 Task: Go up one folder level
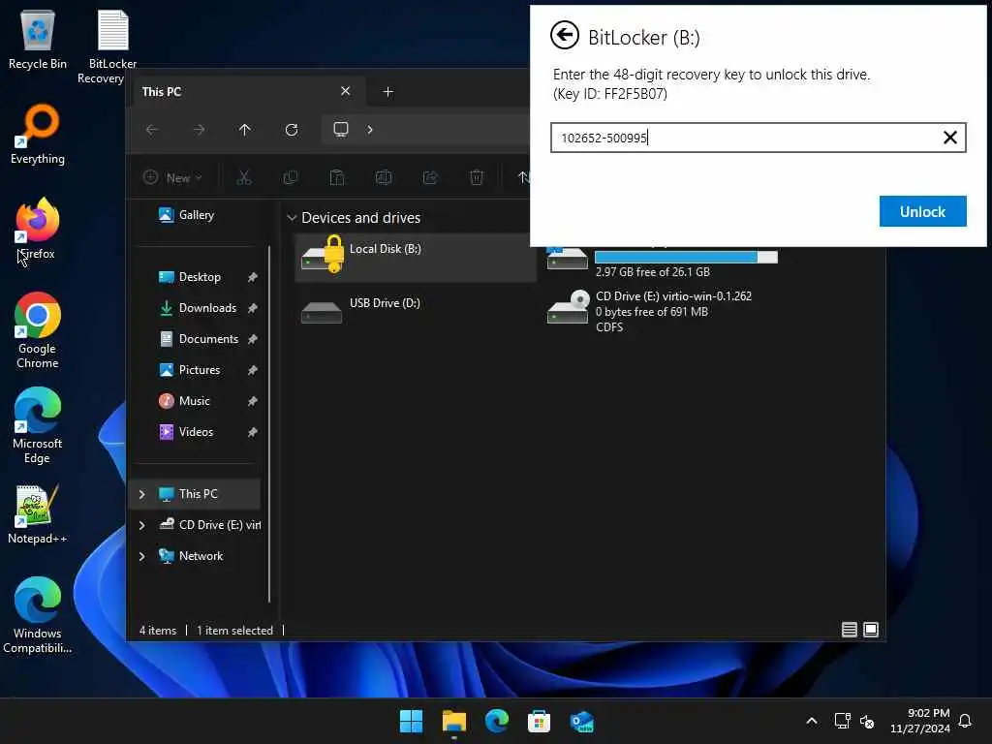point(245,130)
